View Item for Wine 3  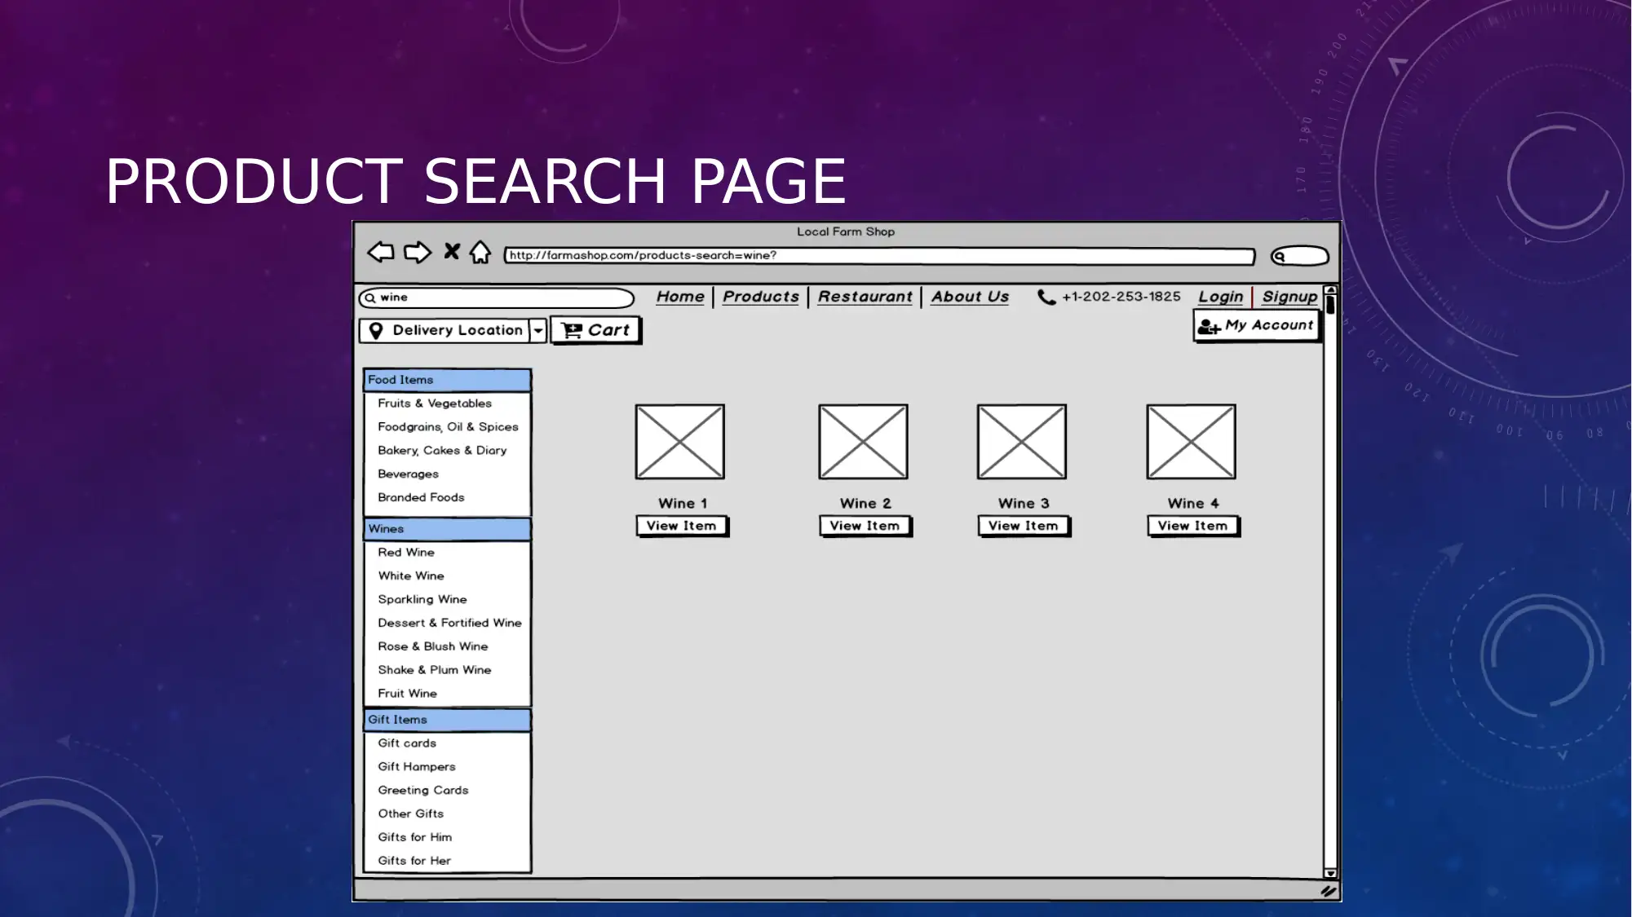tap(1024, 527)
